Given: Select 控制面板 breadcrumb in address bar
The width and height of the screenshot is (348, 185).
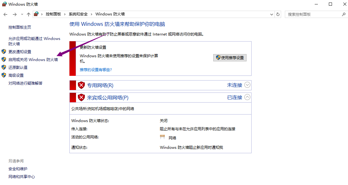Looking at the screenshot, I should (53, 14).
